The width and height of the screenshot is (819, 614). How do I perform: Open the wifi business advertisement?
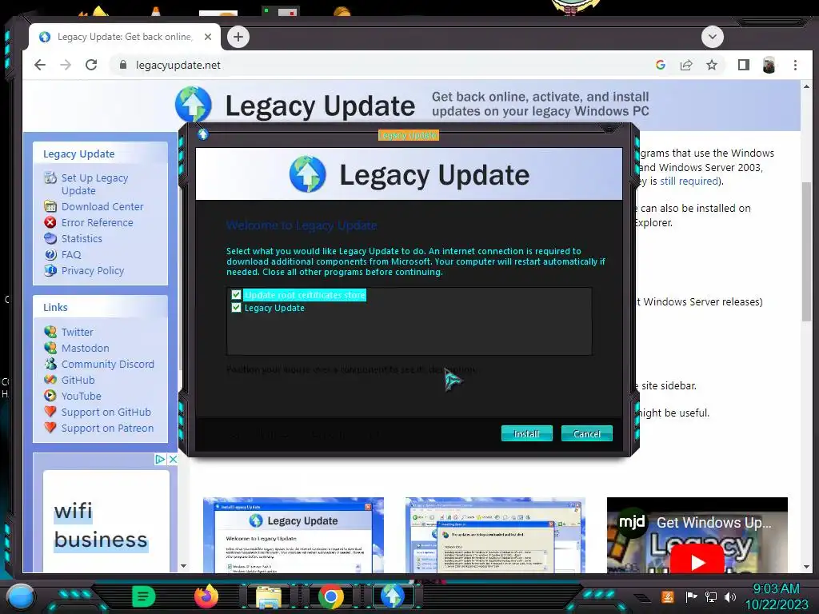click(106, 521)
